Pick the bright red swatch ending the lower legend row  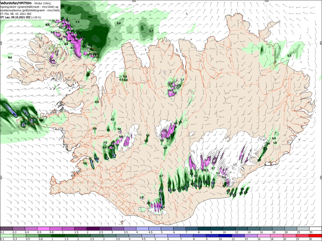(x=315, y=236)
